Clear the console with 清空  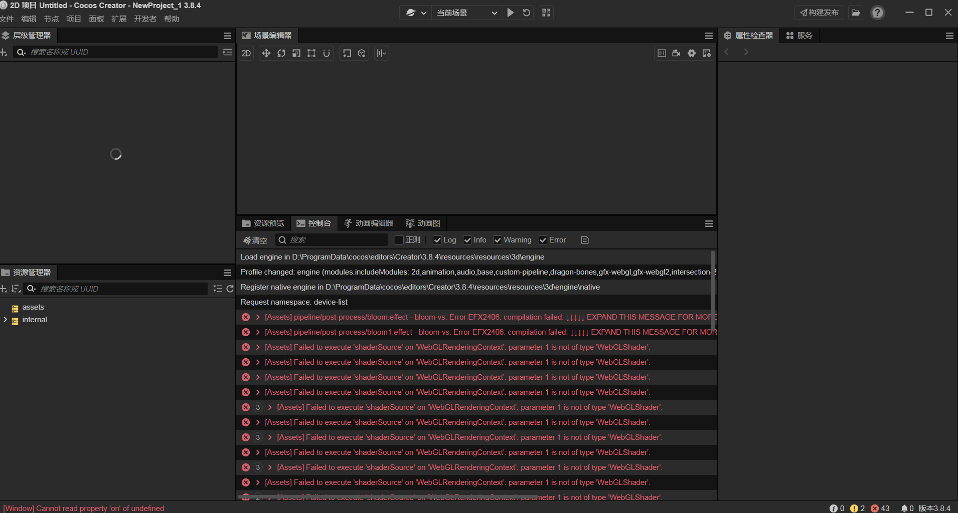tap(255, 240)
